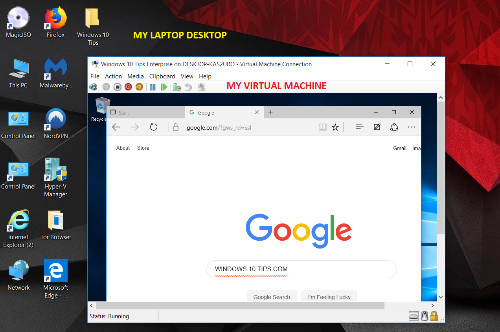Click the greyed forward arrow in Edge
The image size is (500, 332).
[135, 127]
